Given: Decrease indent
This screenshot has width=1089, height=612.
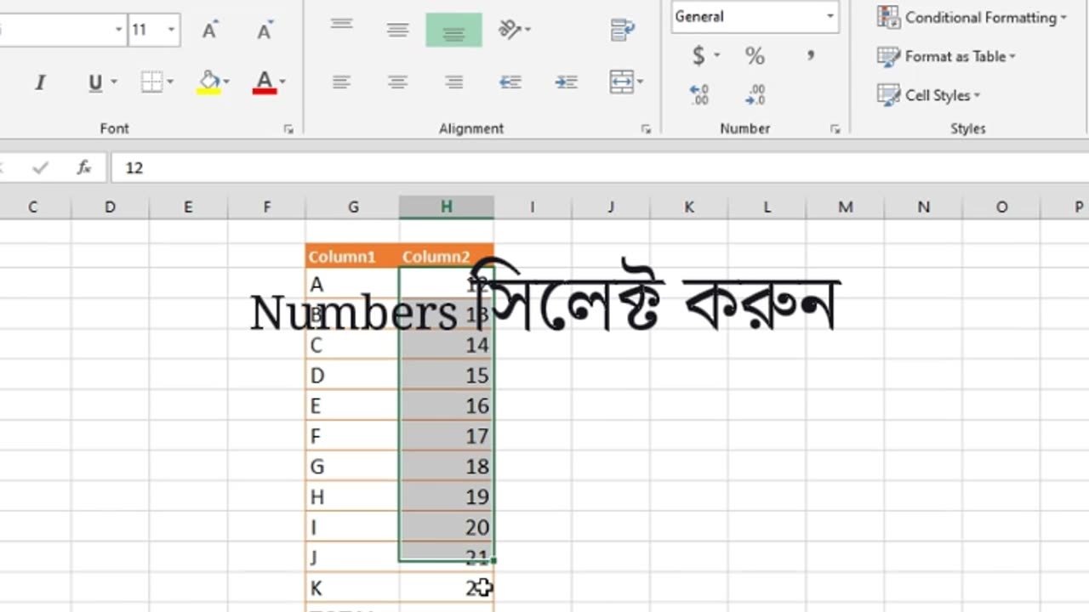Looking at the screenshot, I should coord(510,82).
